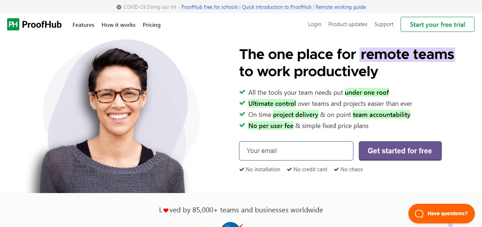
Task: Click the Login link
Action: (314, 24)
